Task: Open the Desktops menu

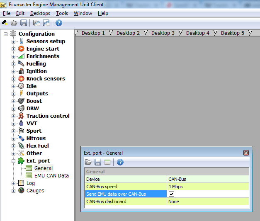Action: pyautogui.click(x=40, y=13)
